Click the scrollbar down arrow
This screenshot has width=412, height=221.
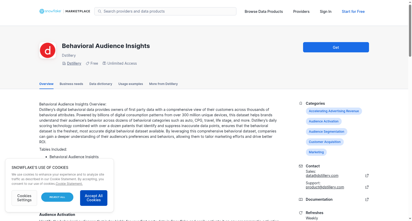[x=410, y=219]
